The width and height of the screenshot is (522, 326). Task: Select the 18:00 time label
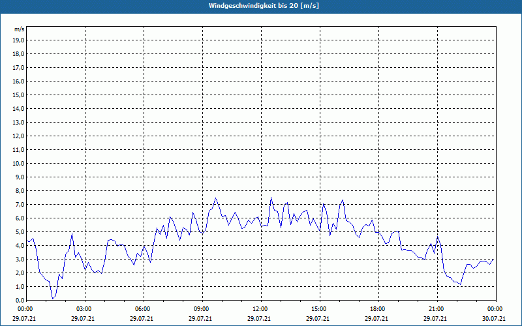coord(378,309)
